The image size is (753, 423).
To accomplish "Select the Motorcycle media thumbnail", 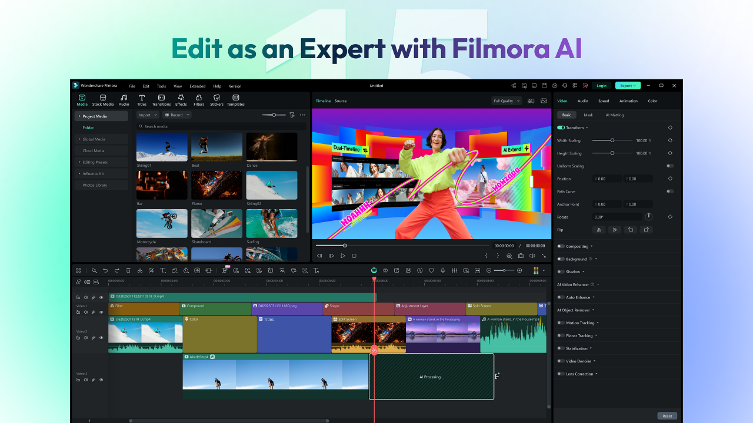I will [162, 223].
